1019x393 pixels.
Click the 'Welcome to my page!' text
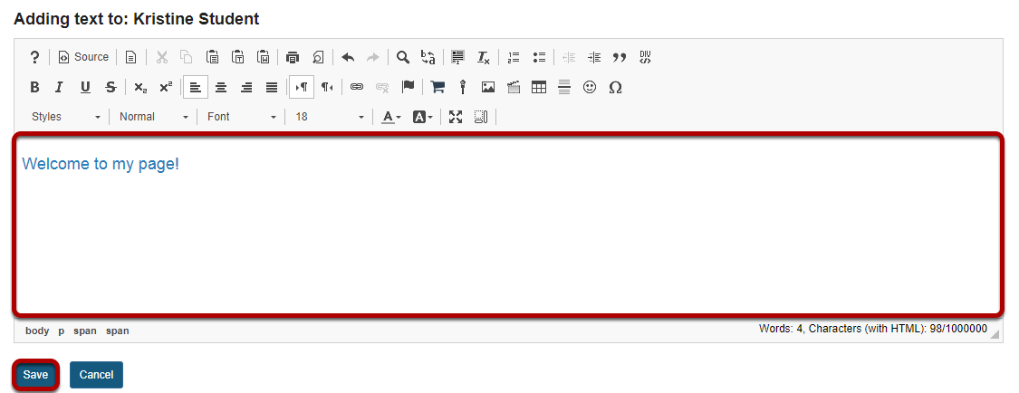(101, 164)
